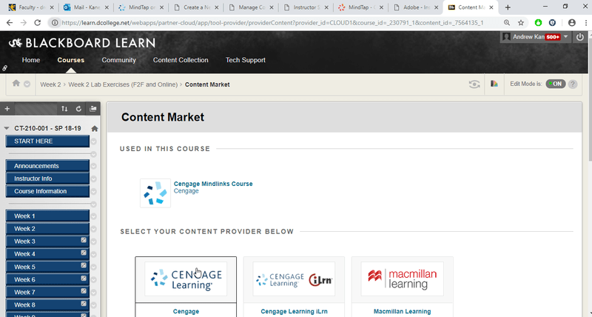Select the Cengage Learning provider logo

pos(186,278)
